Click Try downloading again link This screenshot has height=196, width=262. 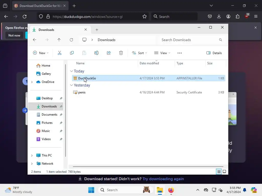pos(163,179)
